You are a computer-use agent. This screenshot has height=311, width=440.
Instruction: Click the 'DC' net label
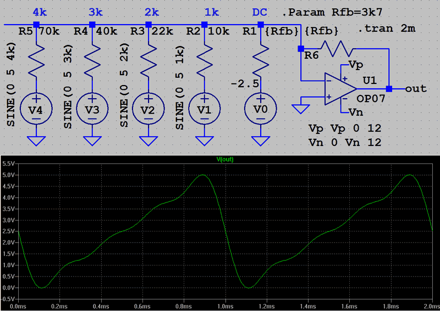tap(260, 12)
